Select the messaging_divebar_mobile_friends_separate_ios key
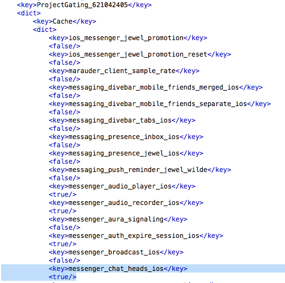285x283 pixels. (160, 104)
